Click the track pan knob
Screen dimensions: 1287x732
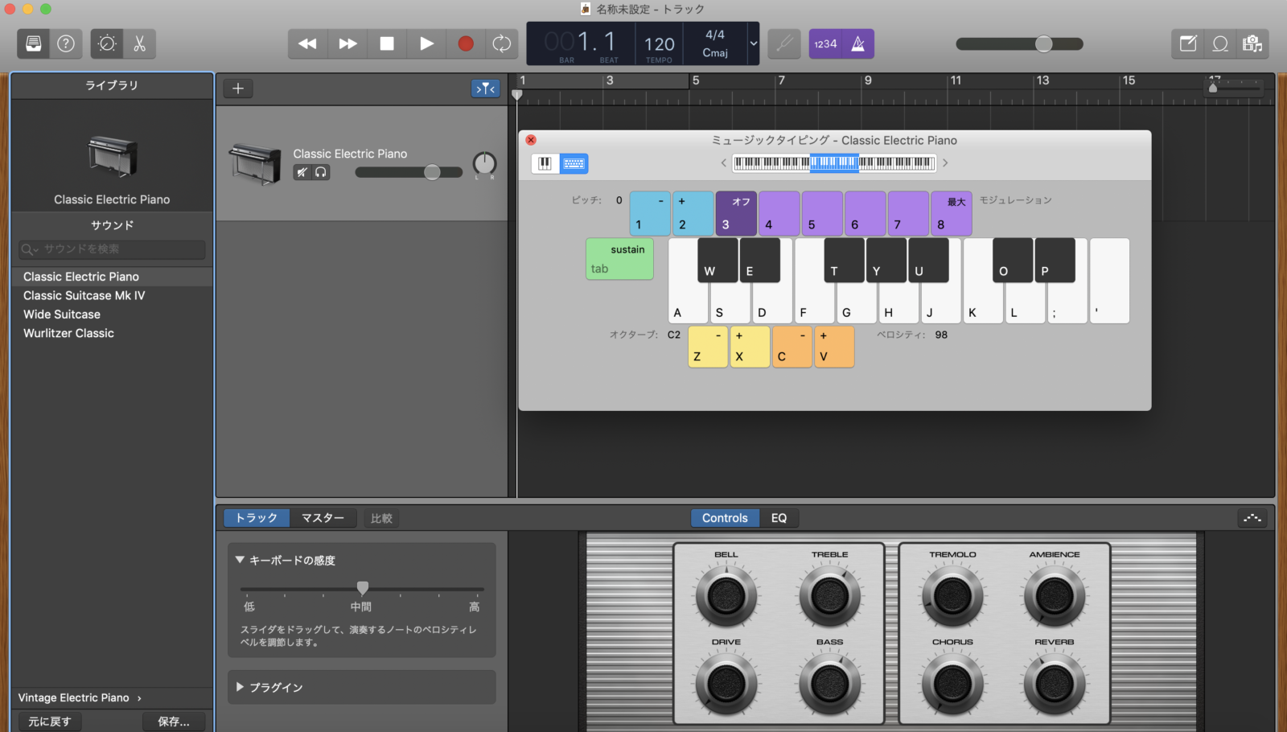484,164
